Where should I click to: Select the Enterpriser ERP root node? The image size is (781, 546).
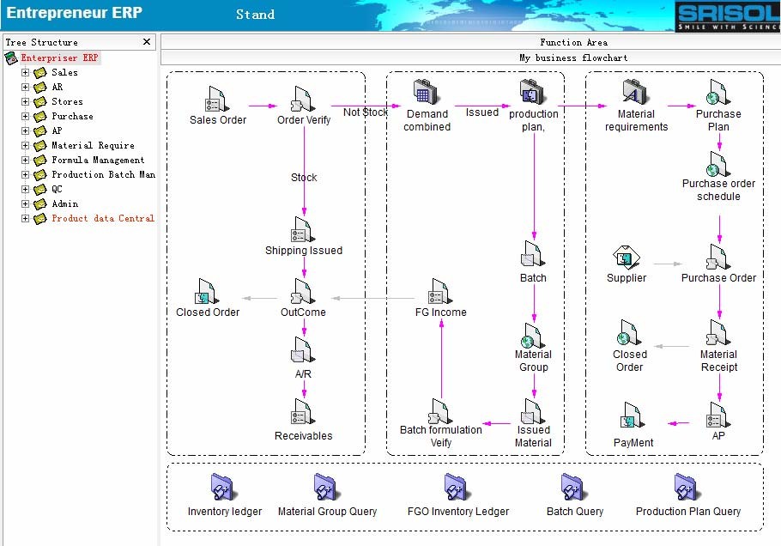[x=59, y=58]
